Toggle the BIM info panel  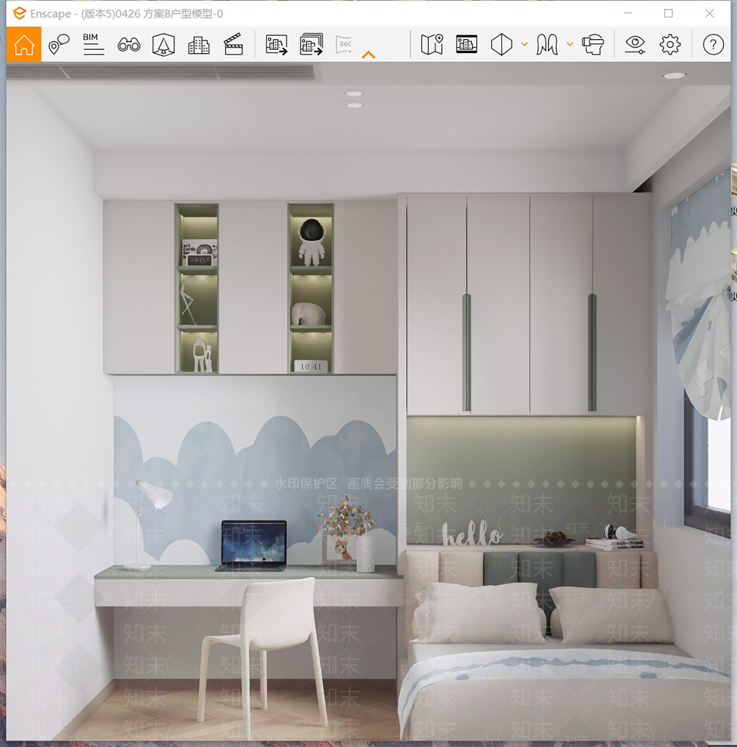coord(94,44)
